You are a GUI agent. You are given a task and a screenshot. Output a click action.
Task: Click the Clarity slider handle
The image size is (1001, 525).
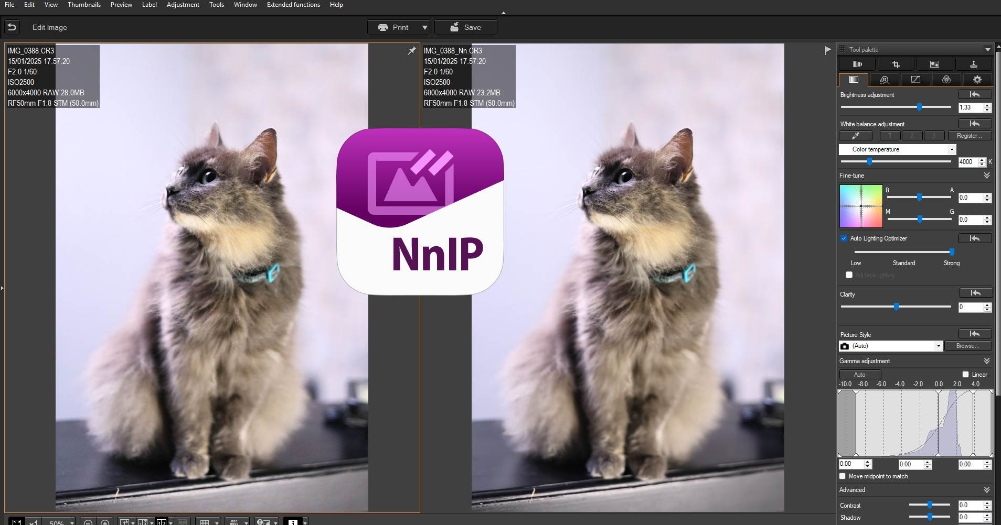click(x=896, y=307)
